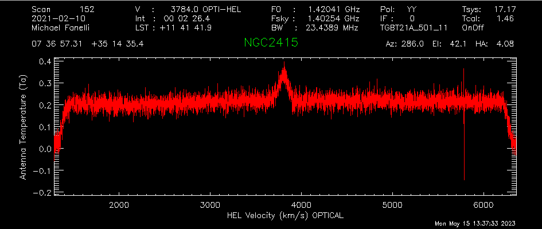Click the 0.4 y-axis tick label

45,61
